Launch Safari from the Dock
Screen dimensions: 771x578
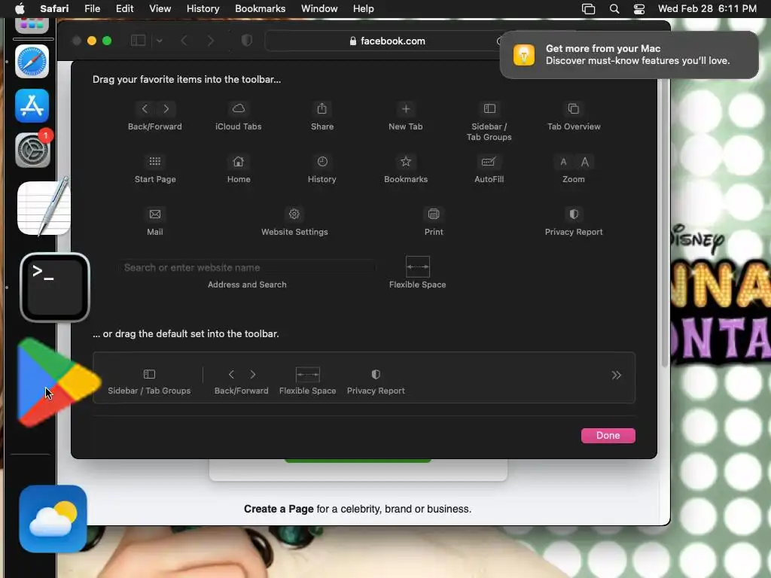click(32, 62)
